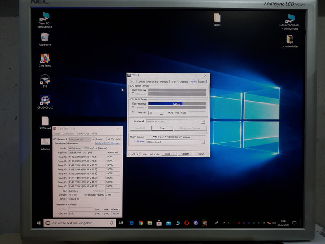325x244 pixels.
Task: Select the Core Temp desktop shortcut
Action: [x=45, y=60]
